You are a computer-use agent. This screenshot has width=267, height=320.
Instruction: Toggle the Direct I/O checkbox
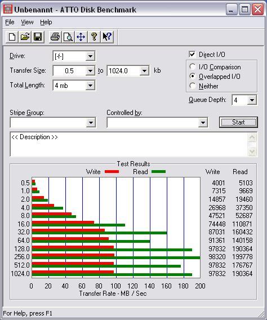pyautogui.click(x=192, y=55)
